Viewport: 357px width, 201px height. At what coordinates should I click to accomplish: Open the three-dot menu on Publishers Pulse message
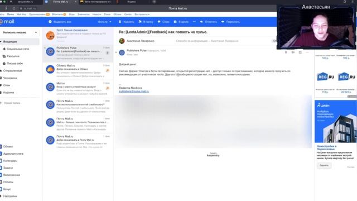(x=307, y=52)
